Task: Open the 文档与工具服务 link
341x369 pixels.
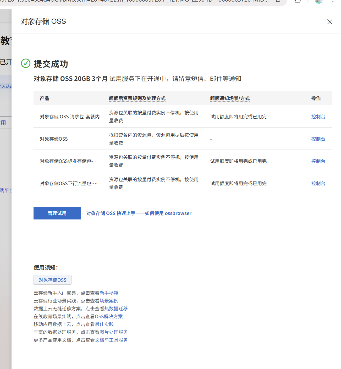Action: tap(111, 340)
